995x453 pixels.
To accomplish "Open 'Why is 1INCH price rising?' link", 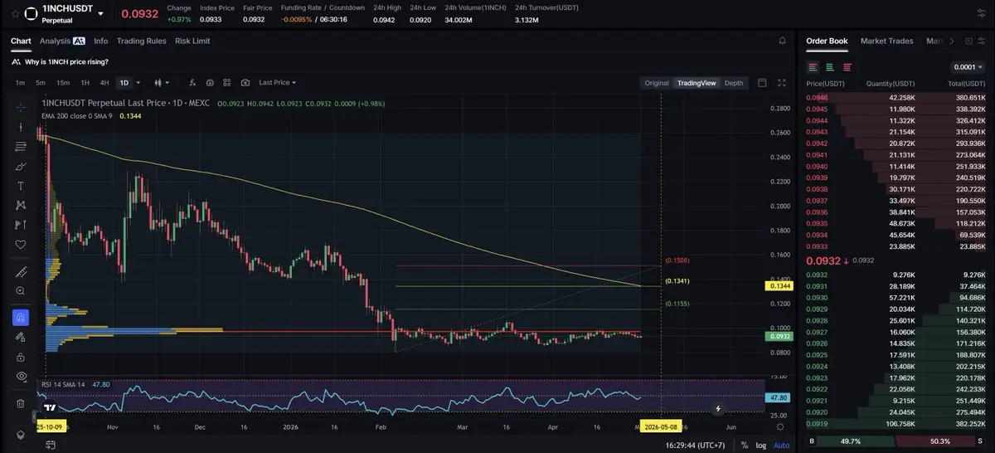I will 66,61.
